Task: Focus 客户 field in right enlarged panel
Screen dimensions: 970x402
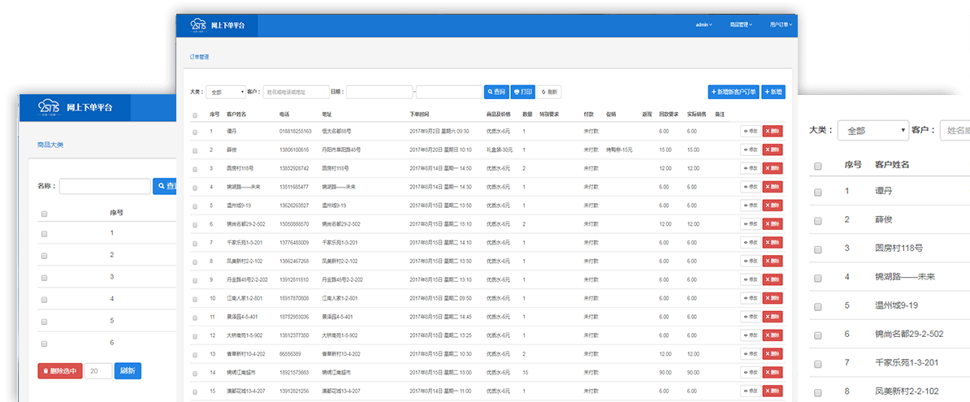Action: click(x=955, y=131)
